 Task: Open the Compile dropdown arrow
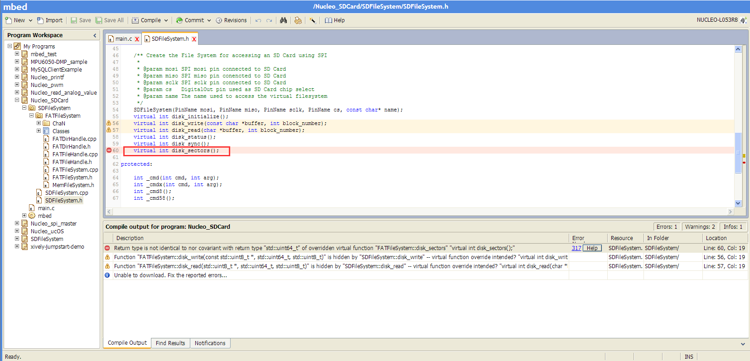coord(166,20)
